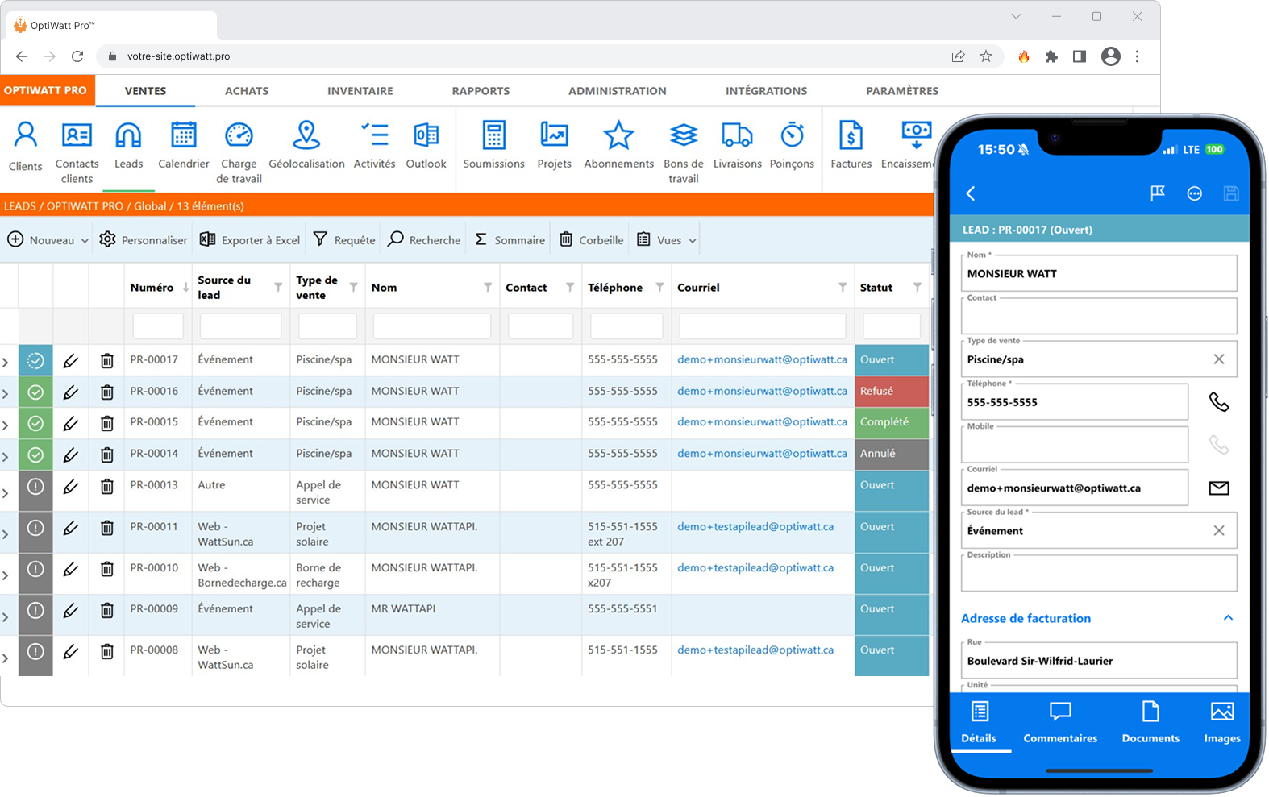Tap the Description field on phone

point(1099,573)
